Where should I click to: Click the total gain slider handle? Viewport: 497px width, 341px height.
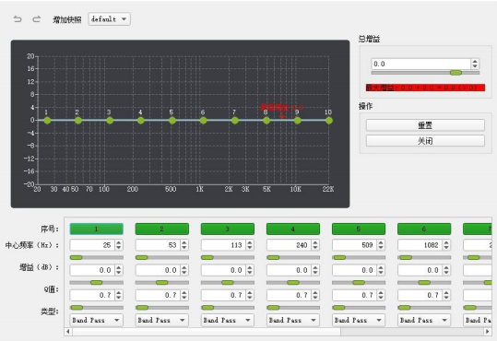tap(456, 73)
